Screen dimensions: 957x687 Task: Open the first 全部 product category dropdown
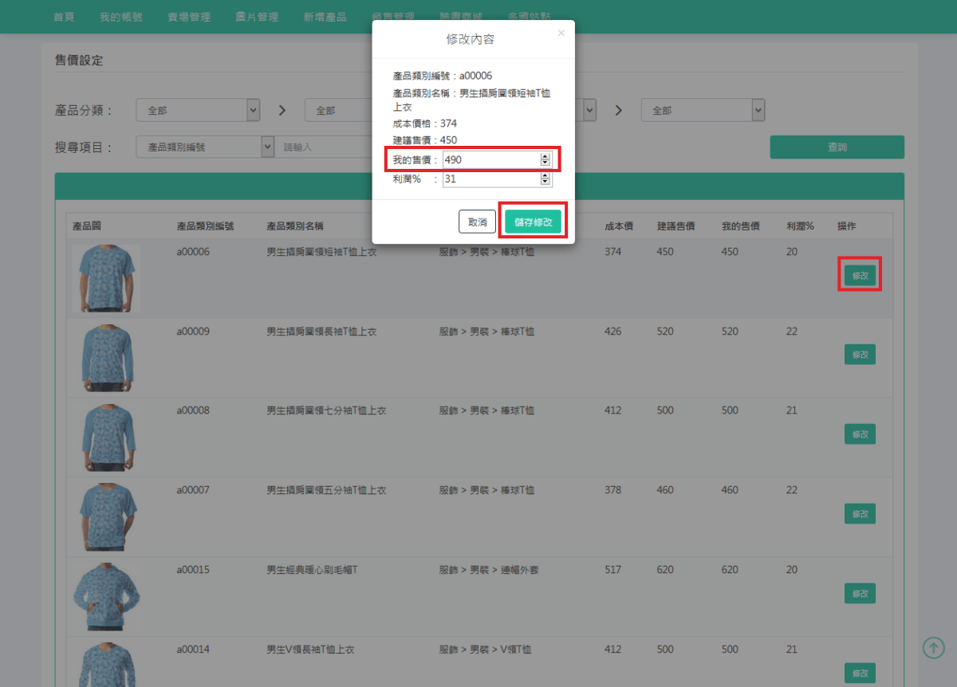click(x=198, y=110)
